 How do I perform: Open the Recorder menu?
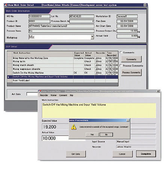pyautogui.click(x=44, y=95)
